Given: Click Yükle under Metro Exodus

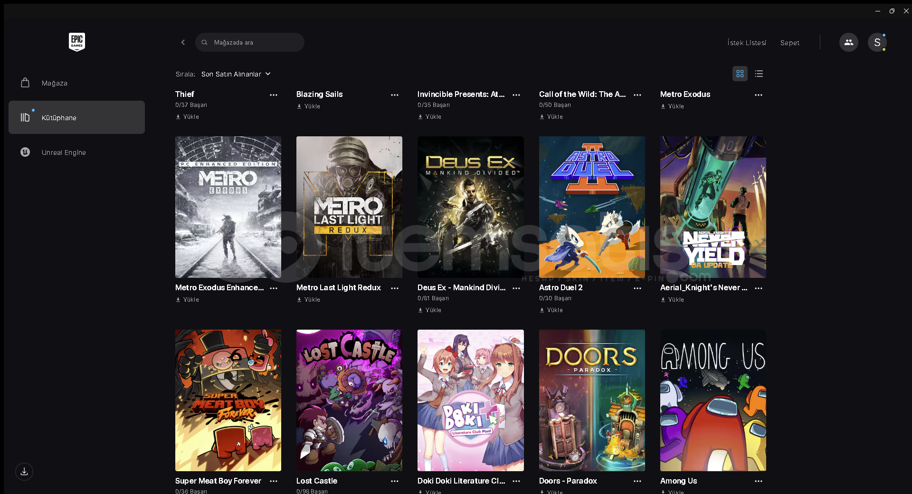Looking at the screenshot, I should point(673,106).
